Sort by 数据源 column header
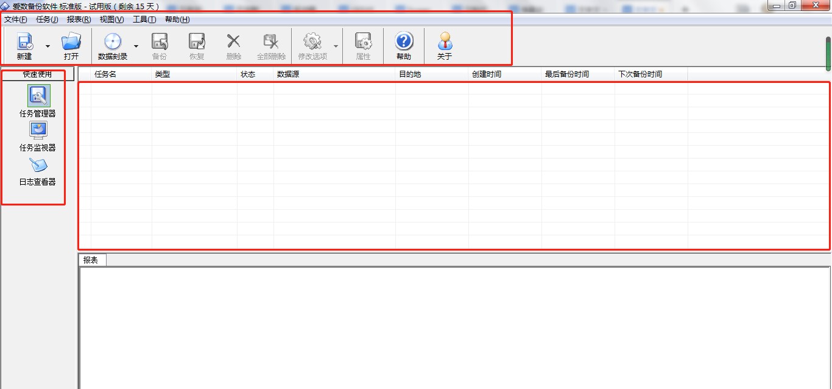Screen dimensions: 832x389 (x=334, y=74)
